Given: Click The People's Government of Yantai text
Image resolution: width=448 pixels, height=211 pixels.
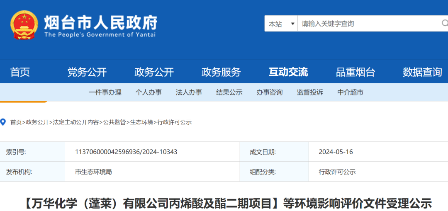Looking at the screenshot, I should pos(100,35).
